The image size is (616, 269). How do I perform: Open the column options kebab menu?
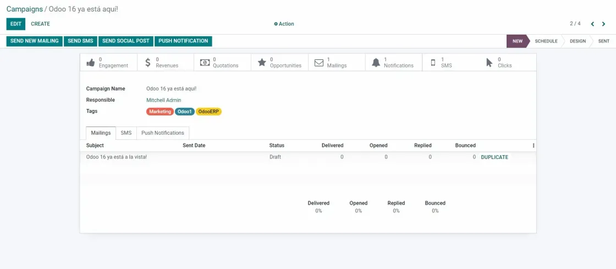click(x=533, y=145)
